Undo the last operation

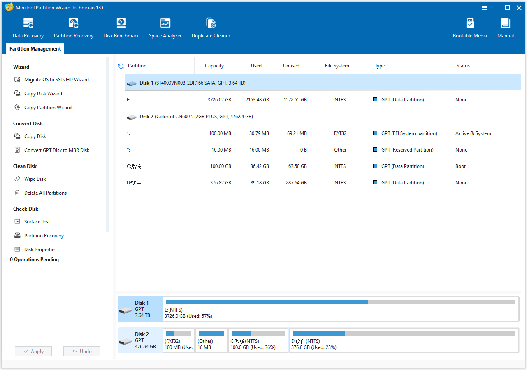point(81,351)
